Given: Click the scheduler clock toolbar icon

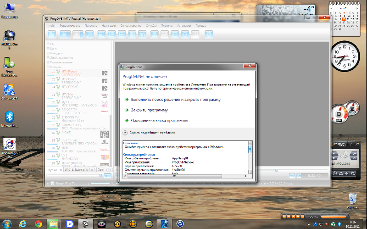Looking at the screenshot, I should [x=186, y=34].
